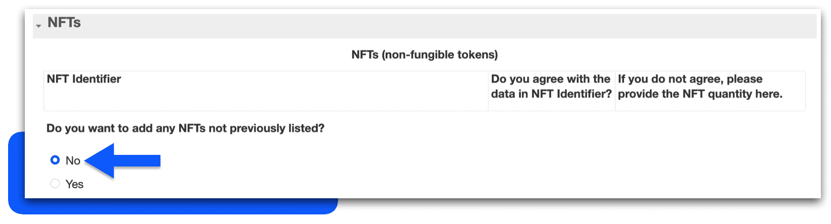
Task: Click the tail of the blue arrow
Action: (152, 160)
